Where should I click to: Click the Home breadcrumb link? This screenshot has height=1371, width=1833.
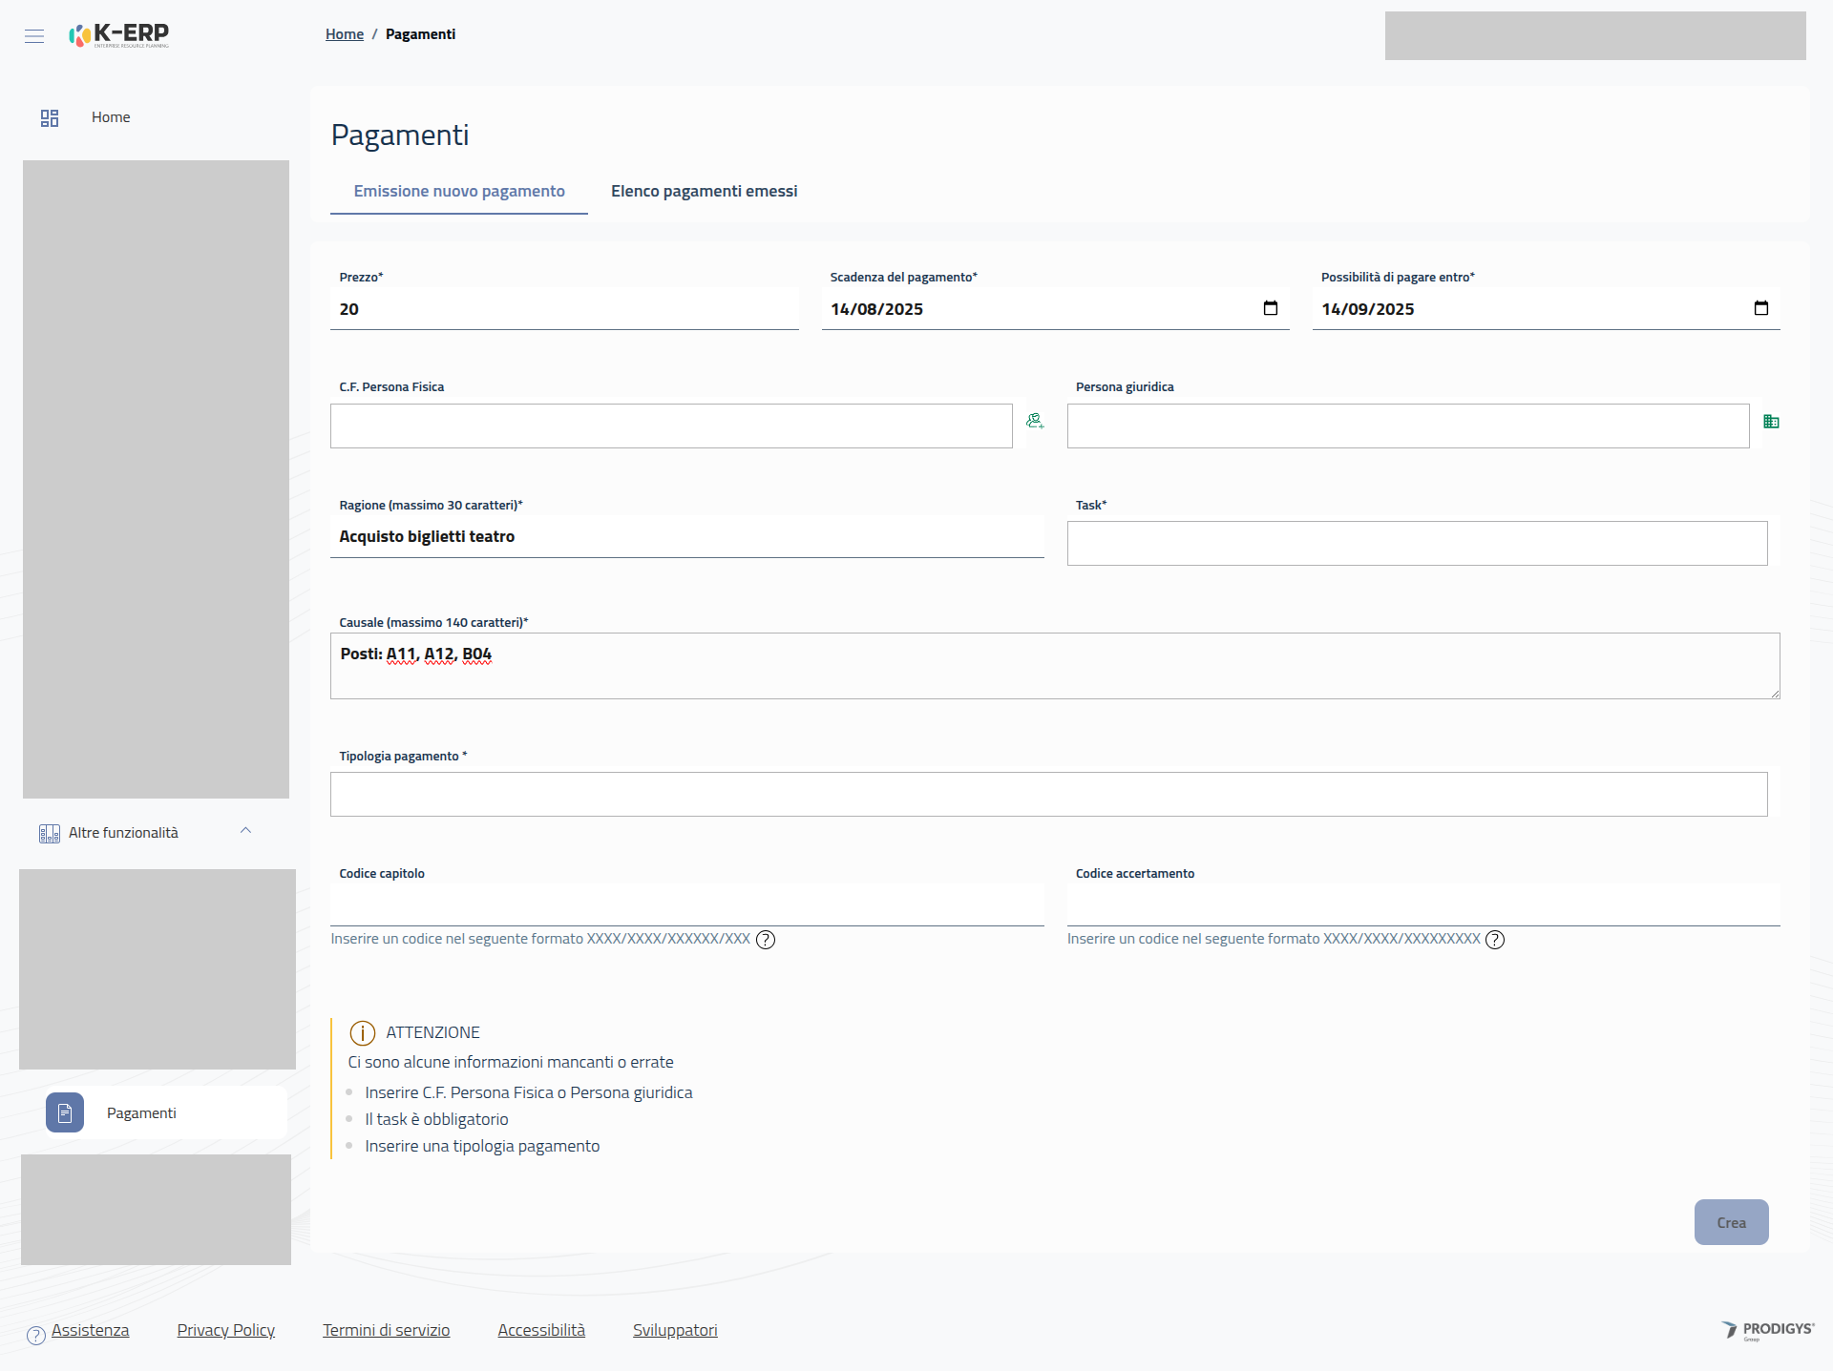tap(345, 34)
